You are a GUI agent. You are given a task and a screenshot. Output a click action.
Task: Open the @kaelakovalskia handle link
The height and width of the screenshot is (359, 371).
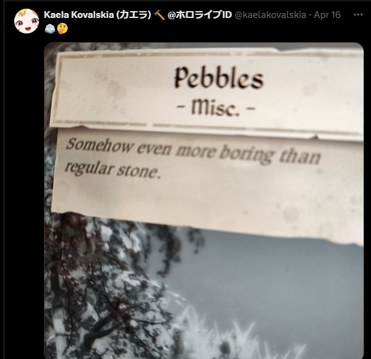pyautogui.click(x=270, y=15)
